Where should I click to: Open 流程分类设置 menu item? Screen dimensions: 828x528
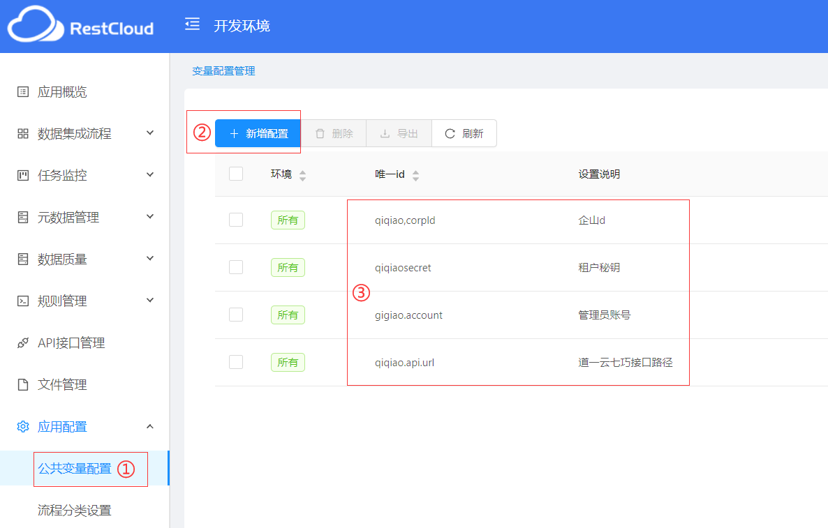[x=75, y=511]
